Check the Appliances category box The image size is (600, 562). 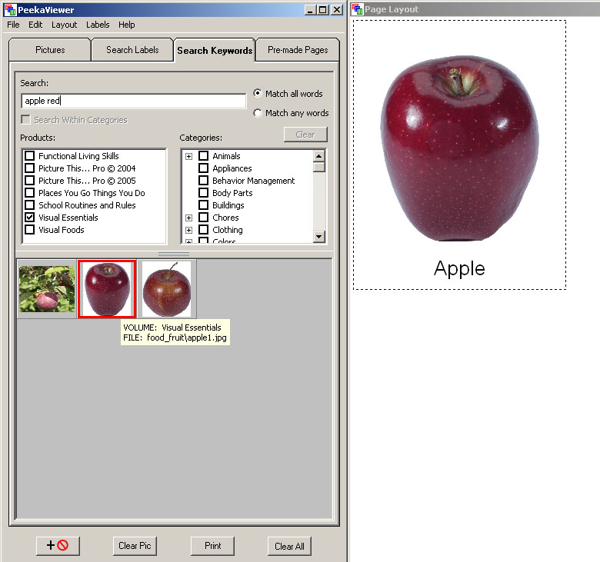coord(204,168)
